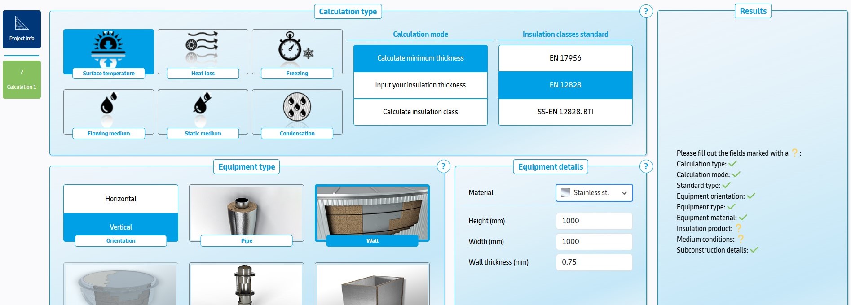Click the Insulation product question mark status
The width and height of the screenshot is (851, 305).
[x=738, y=228]
